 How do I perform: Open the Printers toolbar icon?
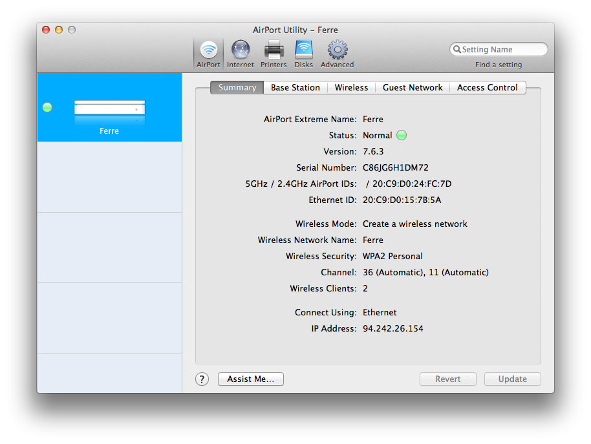point(274,54)
